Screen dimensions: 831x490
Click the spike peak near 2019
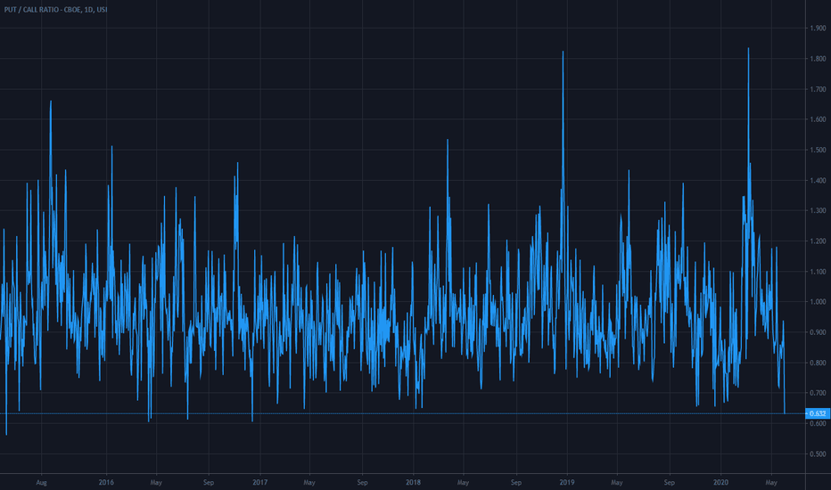tap(563, 52)
